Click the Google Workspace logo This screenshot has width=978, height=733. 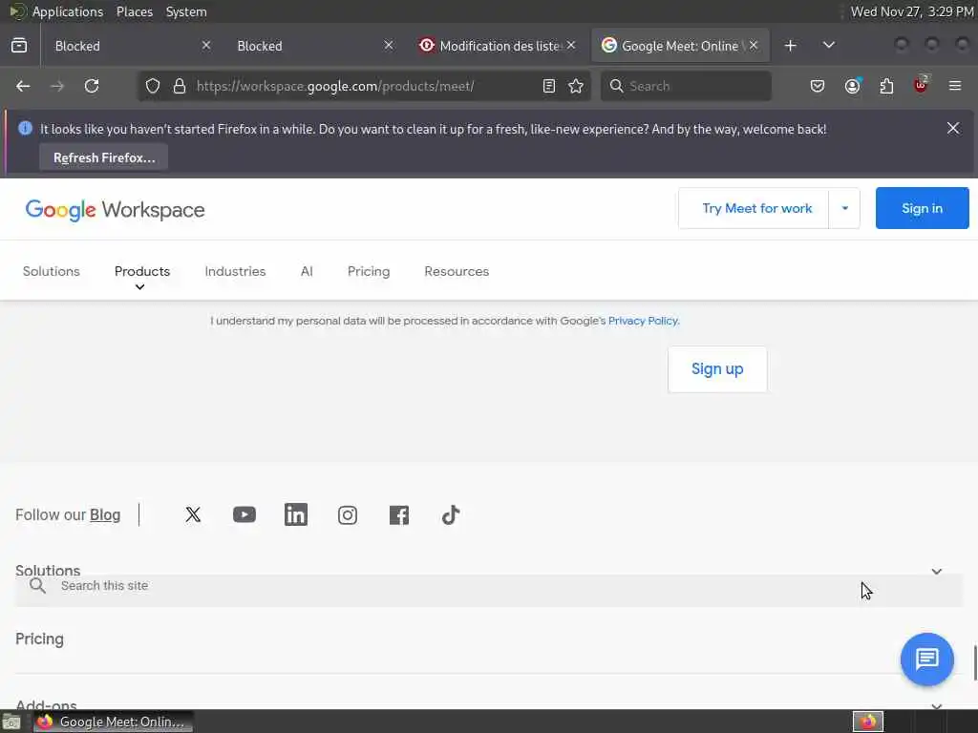pos(115,210)
